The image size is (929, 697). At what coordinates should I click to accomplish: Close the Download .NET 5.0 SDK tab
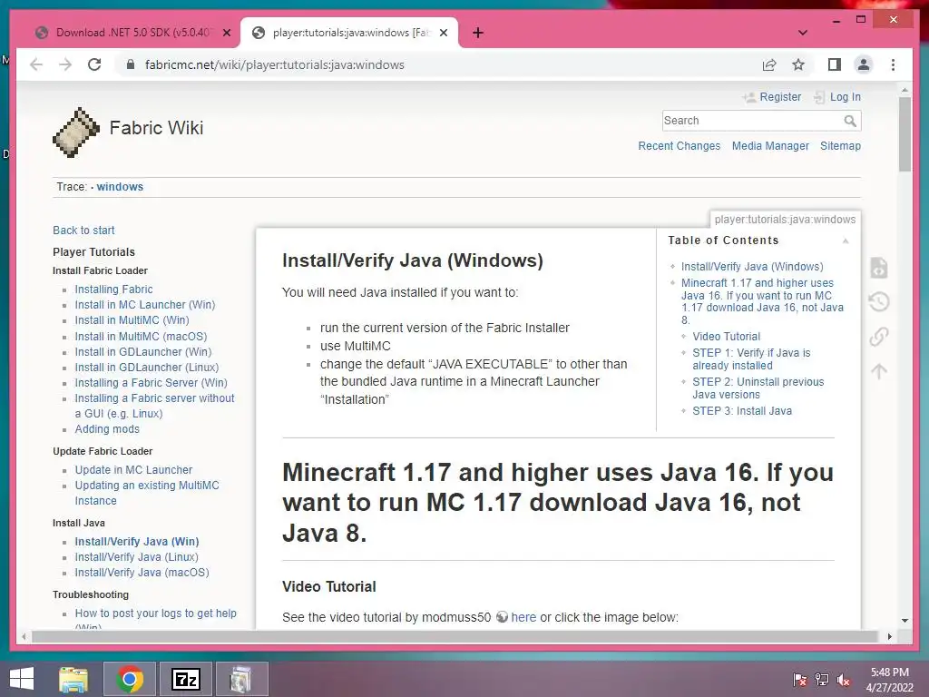[x=226, y=33]
